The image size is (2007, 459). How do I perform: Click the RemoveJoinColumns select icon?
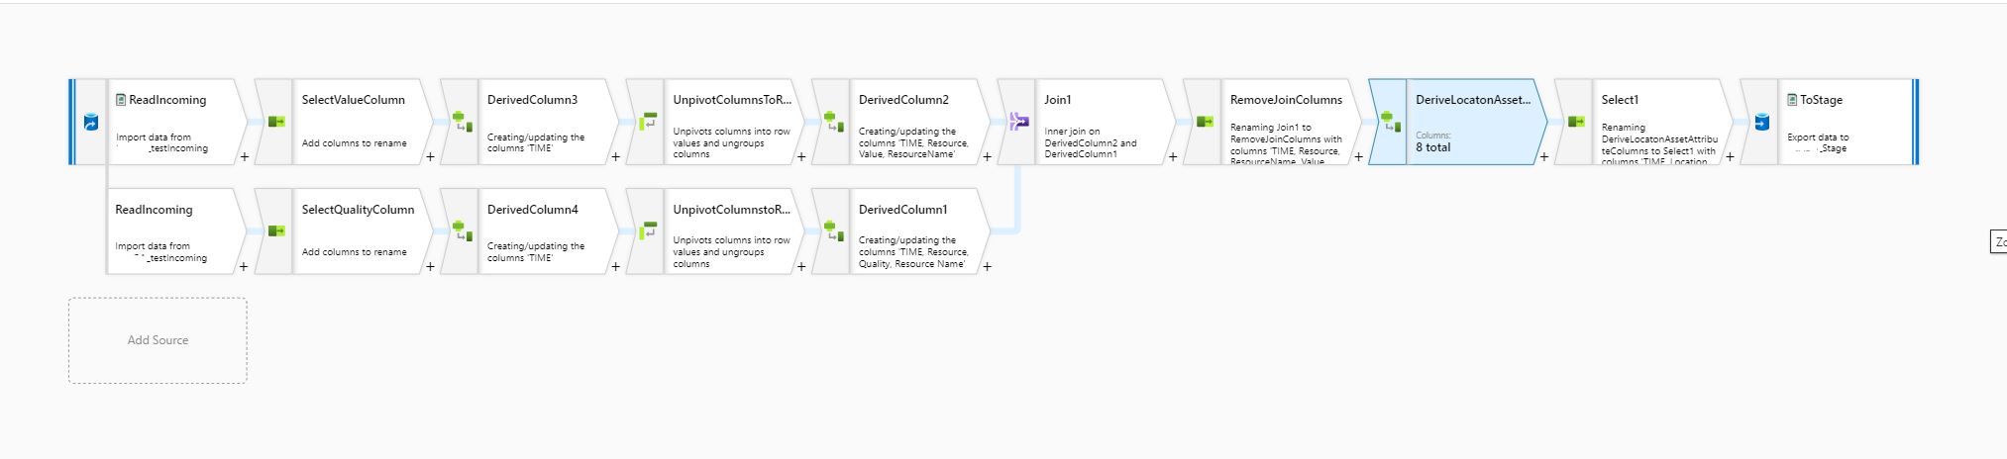(x=1205, y=122)
